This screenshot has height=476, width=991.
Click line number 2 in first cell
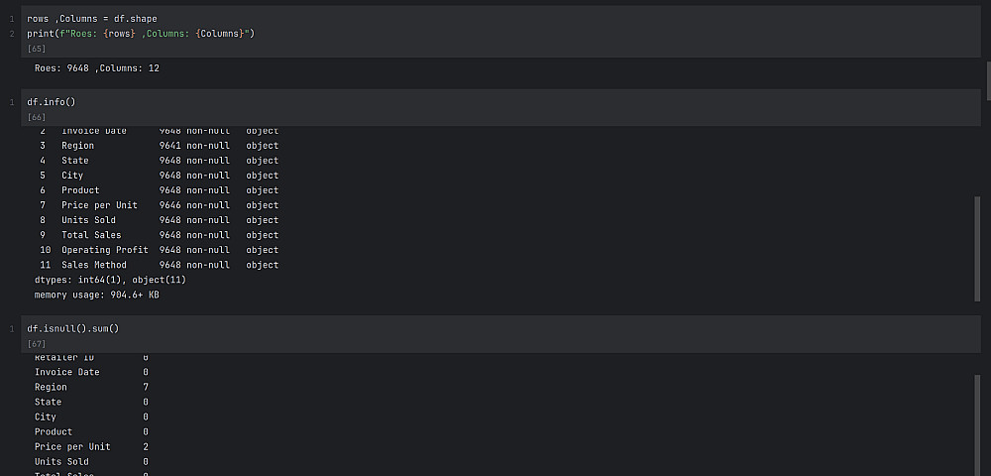(x=11, y=34)
